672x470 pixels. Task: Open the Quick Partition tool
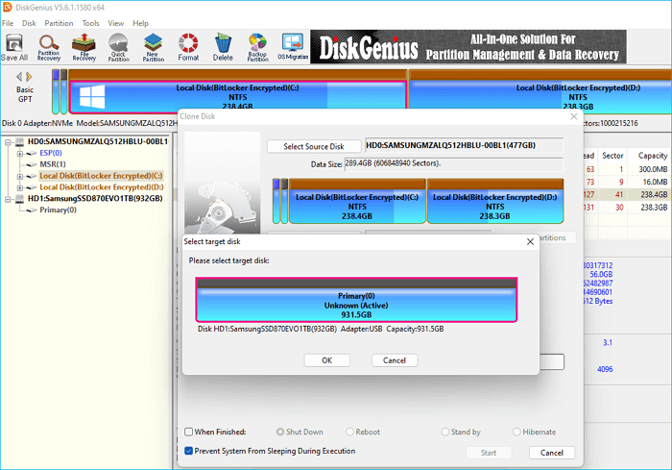(119, 47)
